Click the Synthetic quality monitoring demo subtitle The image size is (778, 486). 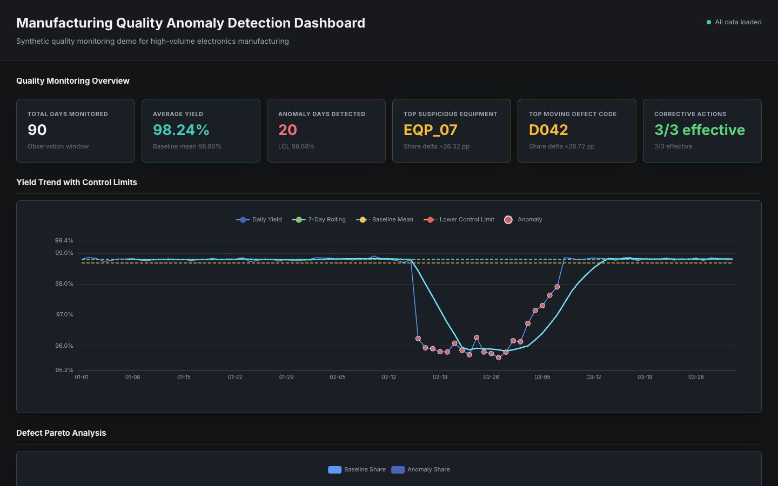(x=152, y=41)
